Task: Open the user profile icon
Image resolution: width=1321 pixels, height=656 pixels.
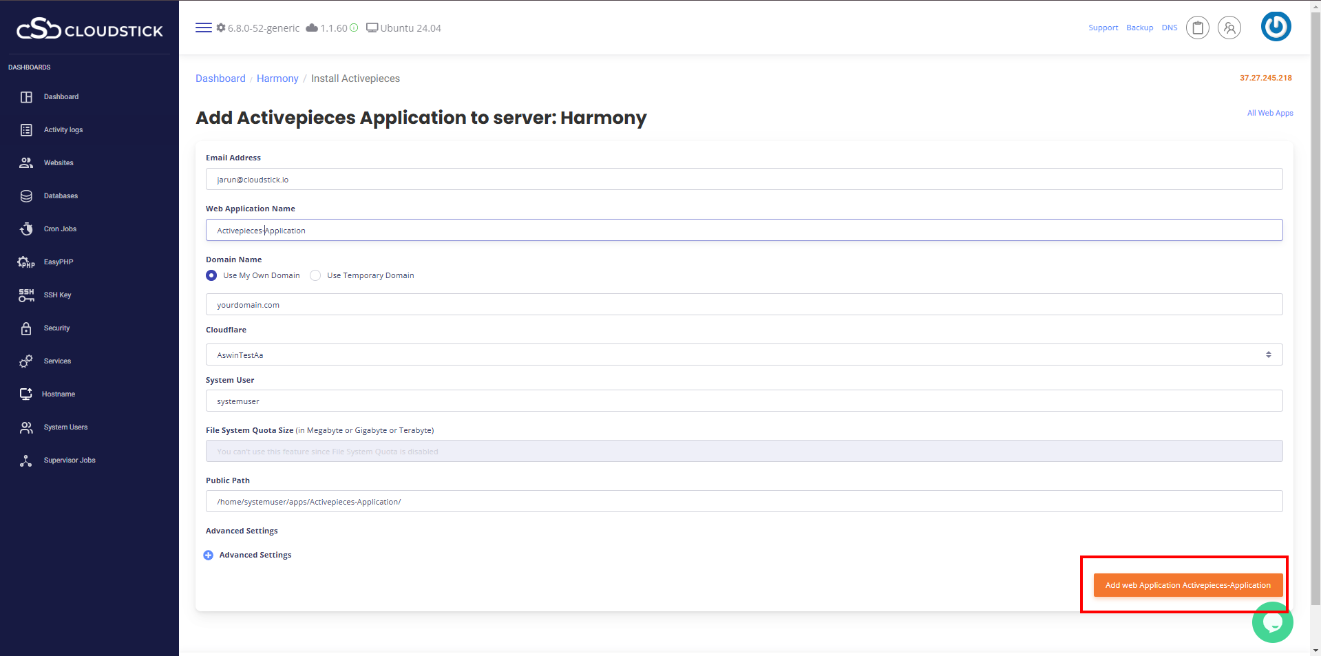Action: [x=1229, y=28]
